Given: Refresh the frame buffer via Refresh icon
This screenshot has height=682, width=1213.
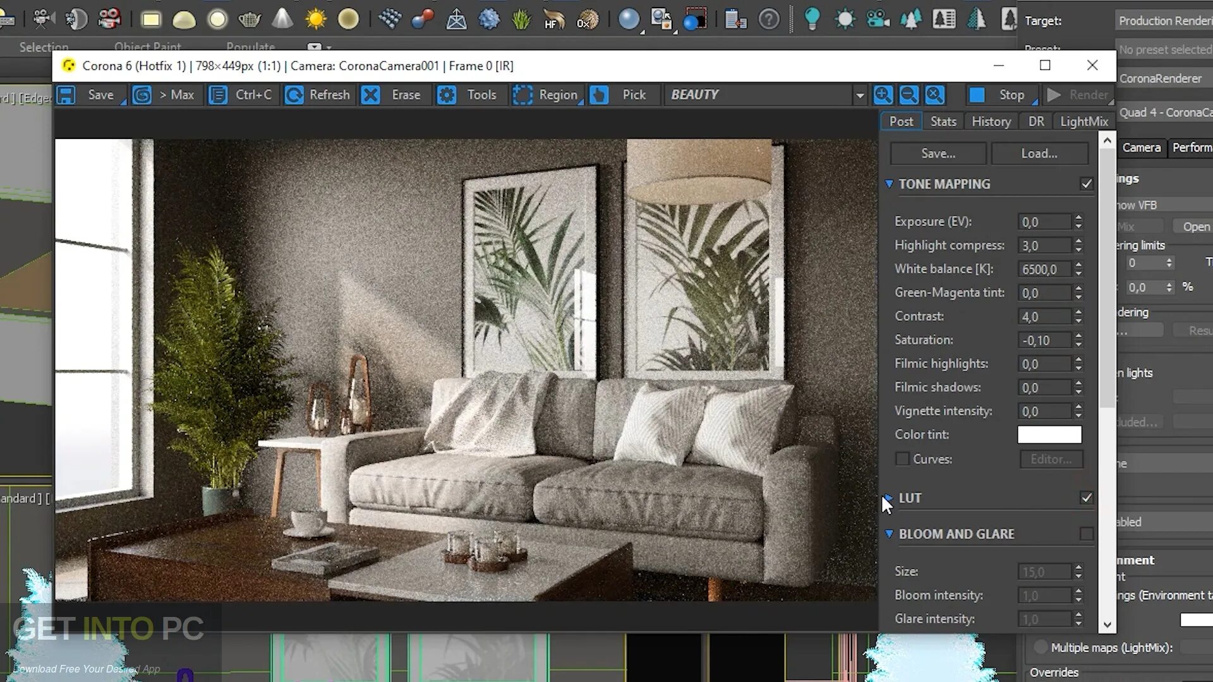Looking at the screenshot, I should click(294, 95).
